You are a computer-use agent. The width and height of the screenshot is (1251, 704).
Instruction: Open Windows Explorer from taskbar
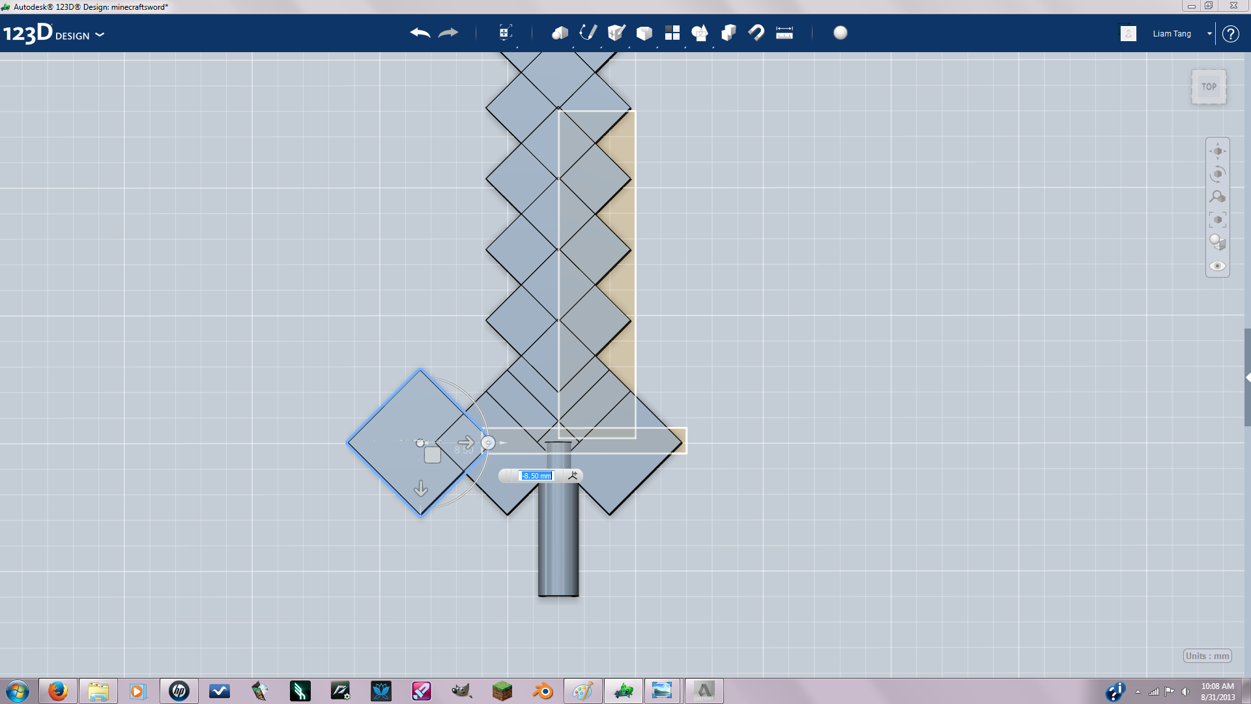(x=98, y=691)
